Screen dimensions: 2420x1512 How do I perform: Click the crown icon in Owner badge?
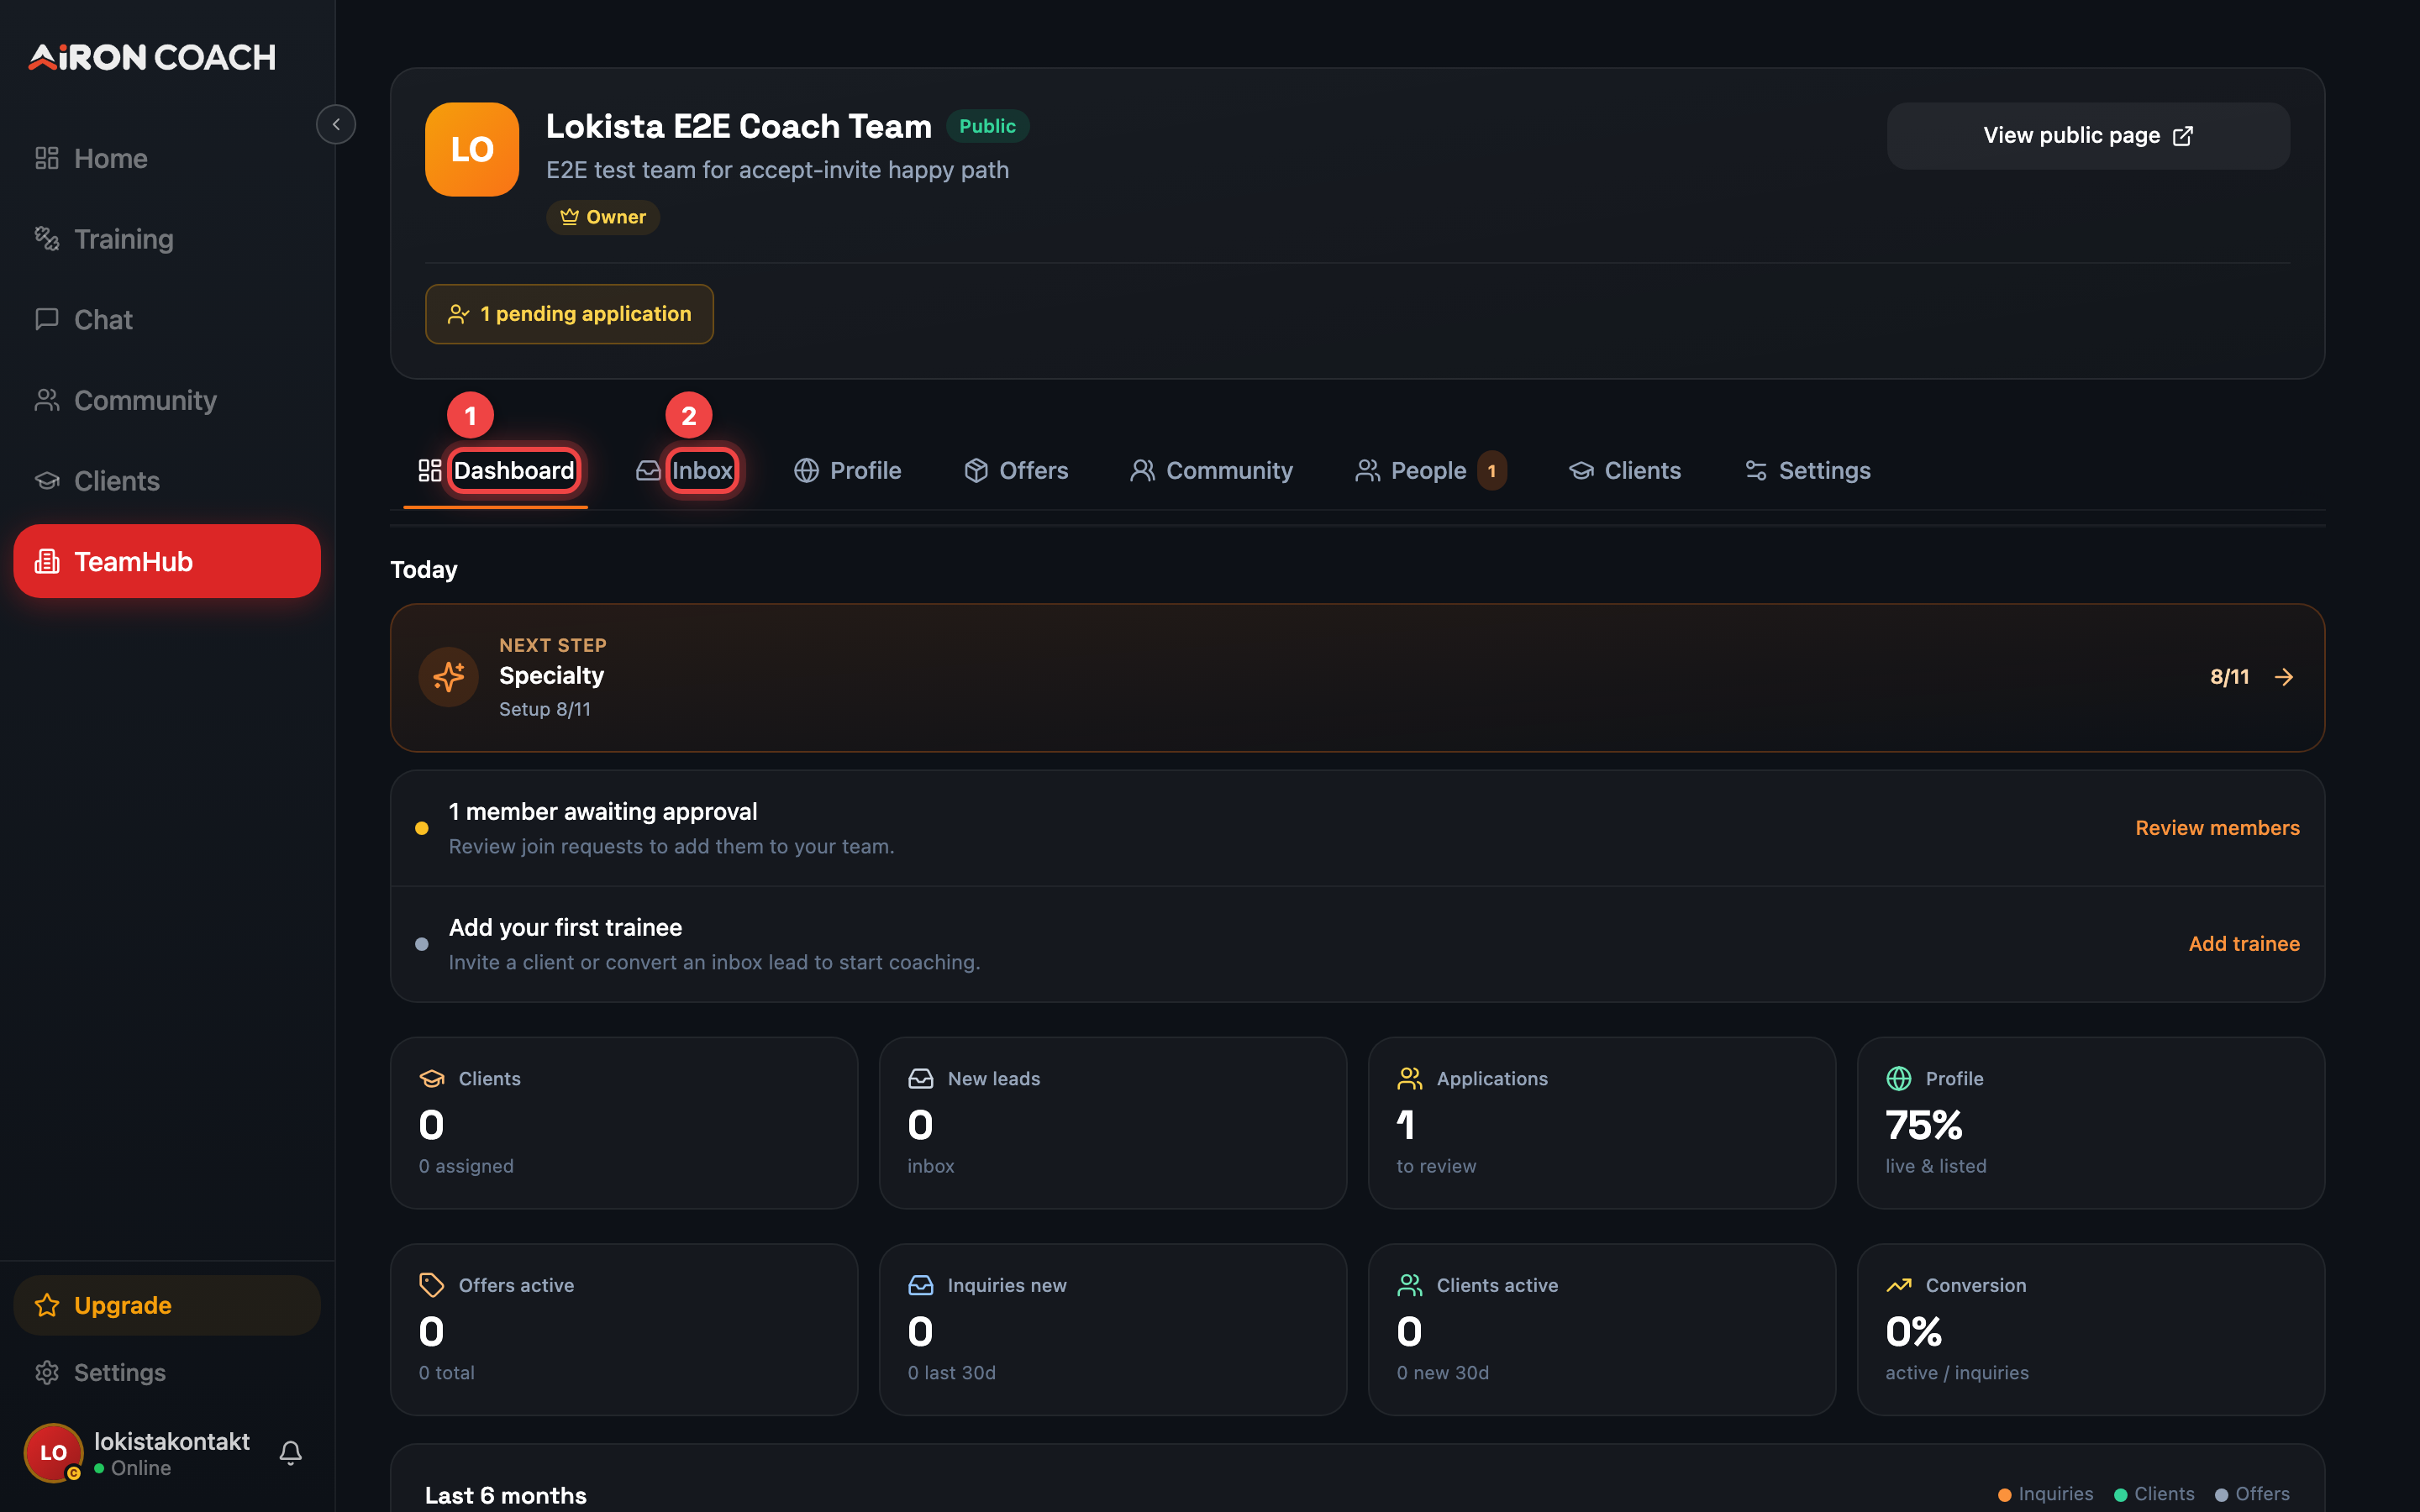(569, 217)
